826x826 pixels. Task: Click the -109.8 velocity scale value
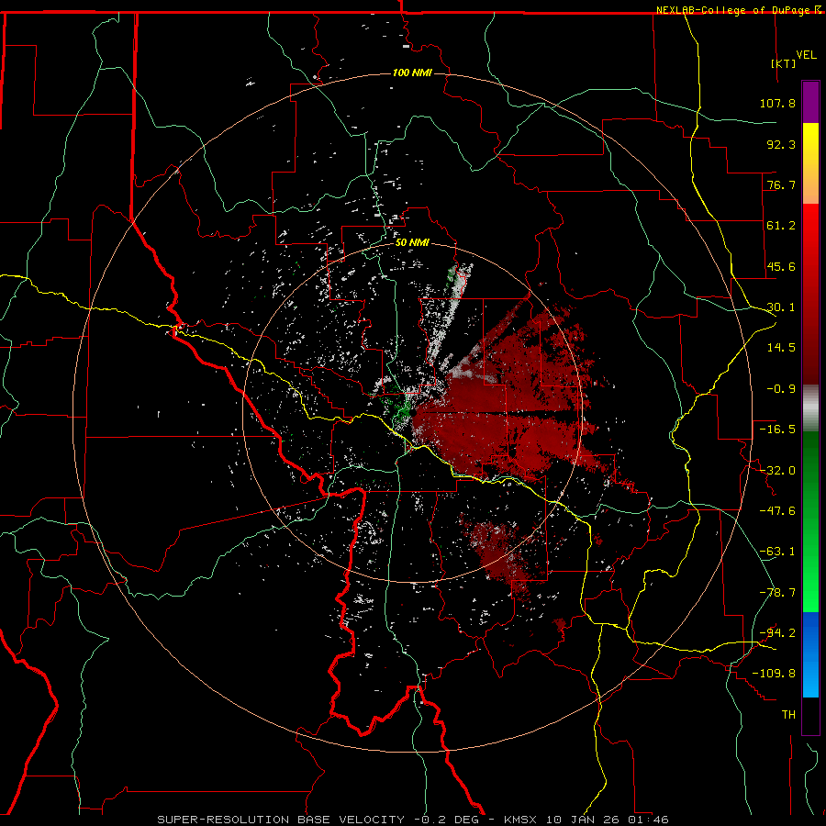(x=774, y=674)
